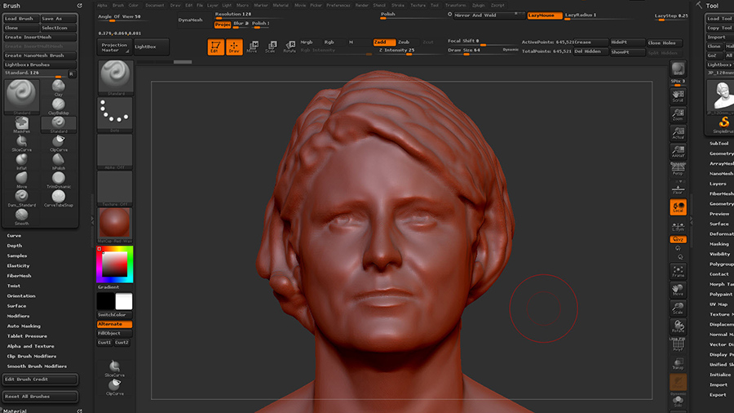Toggle the Zadd mode
This screenshot has height=413, width=734.
click(x=384, y=42)
